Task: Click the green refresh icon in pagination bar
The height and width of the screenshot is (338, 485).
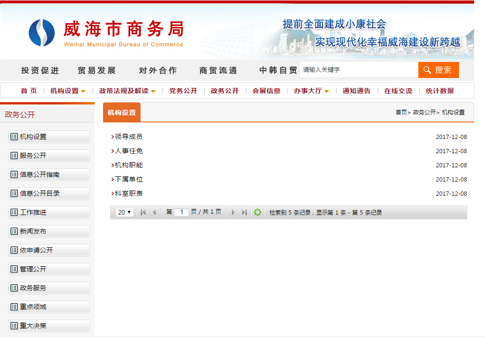Action: pos(258,213)
